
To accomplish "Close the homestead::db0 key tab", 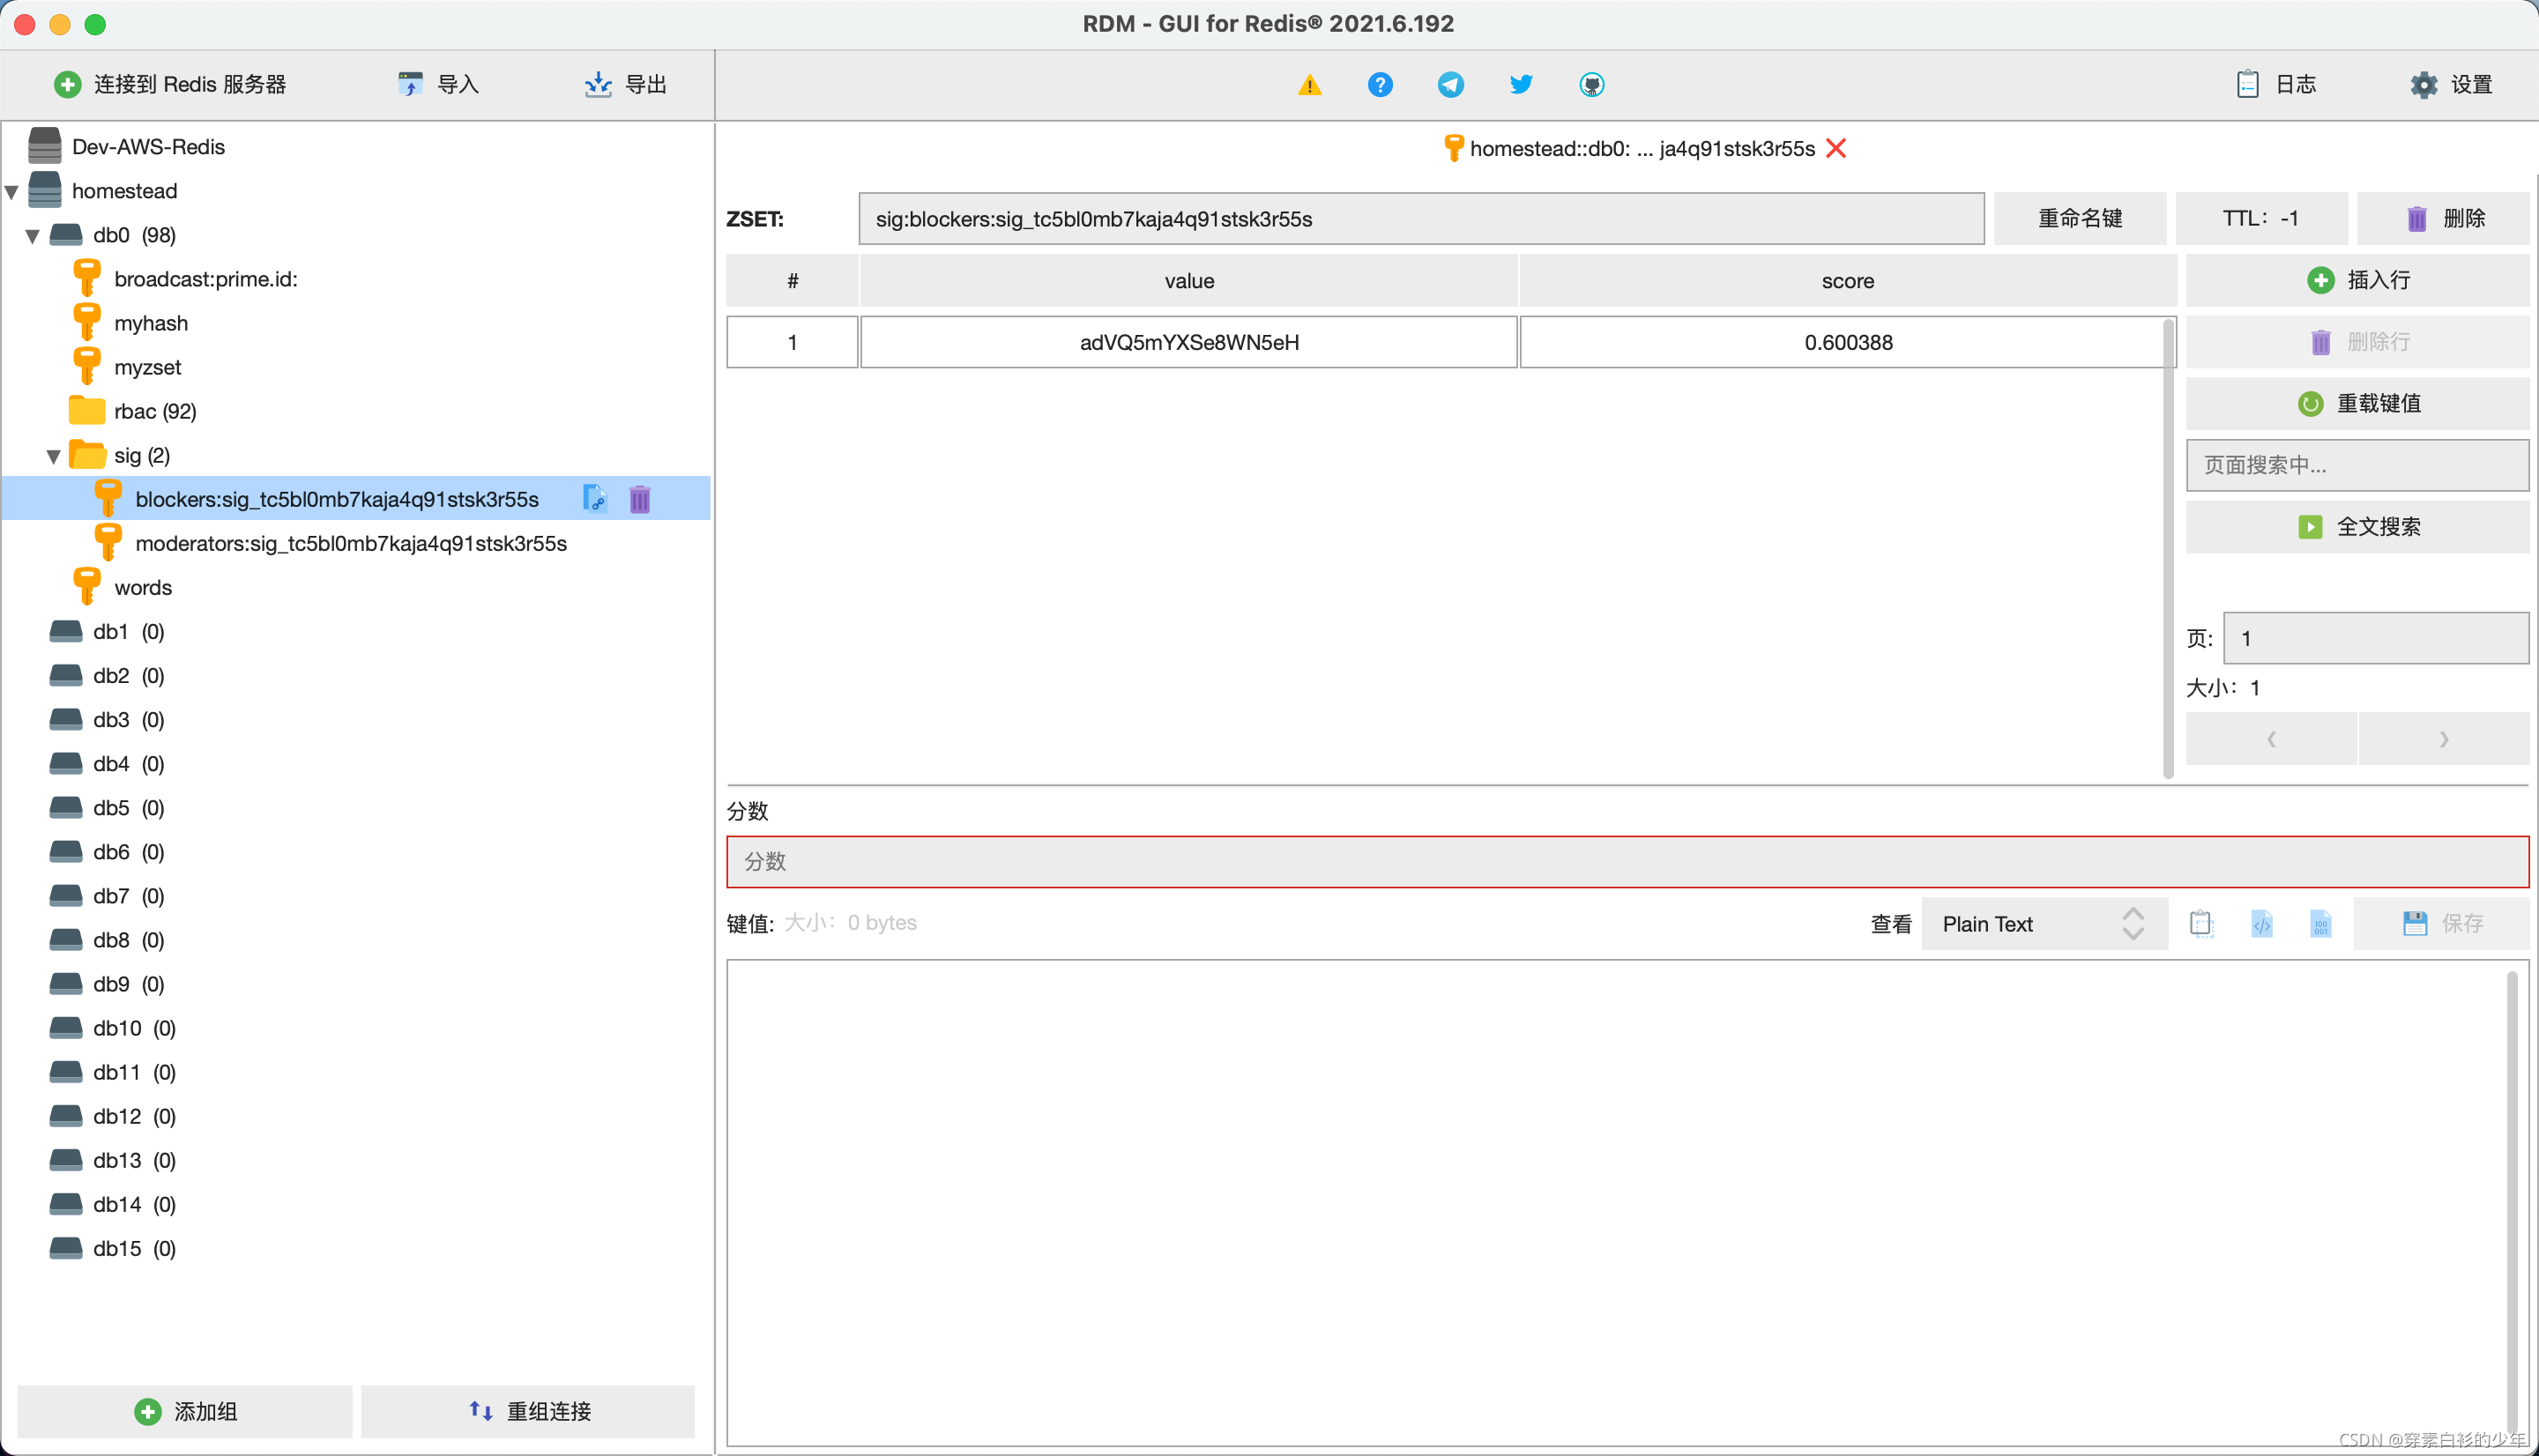I will (1837, 148).
